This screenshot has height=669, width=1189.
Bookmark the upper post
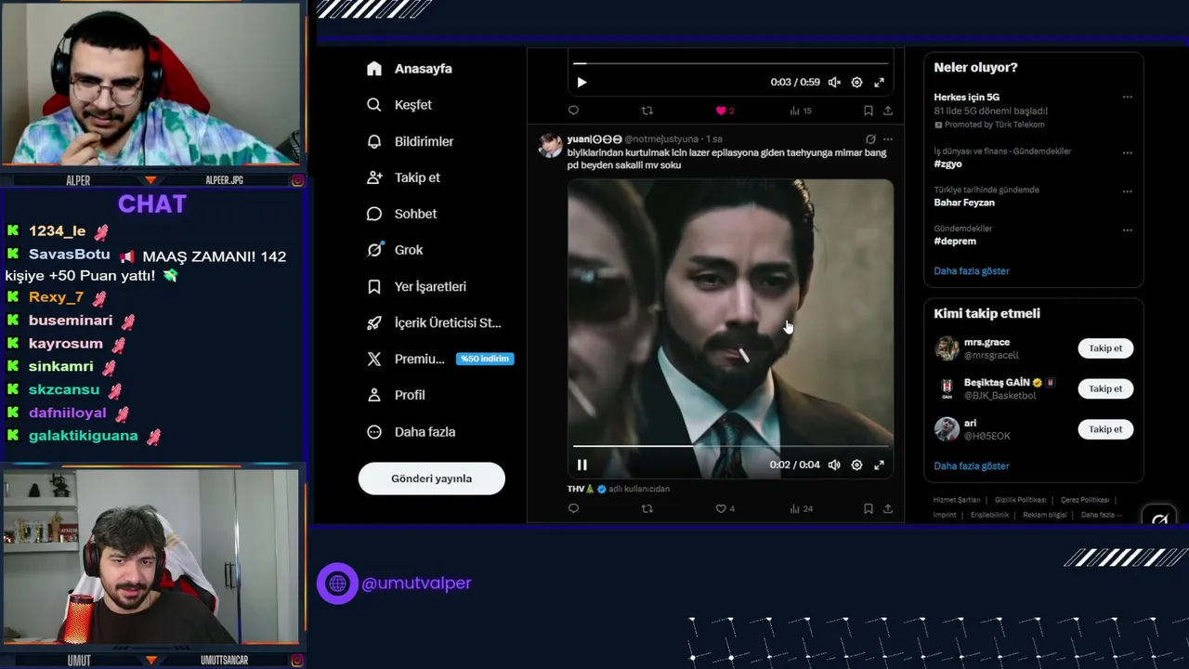pyautogui.click(x=868, y=111)
